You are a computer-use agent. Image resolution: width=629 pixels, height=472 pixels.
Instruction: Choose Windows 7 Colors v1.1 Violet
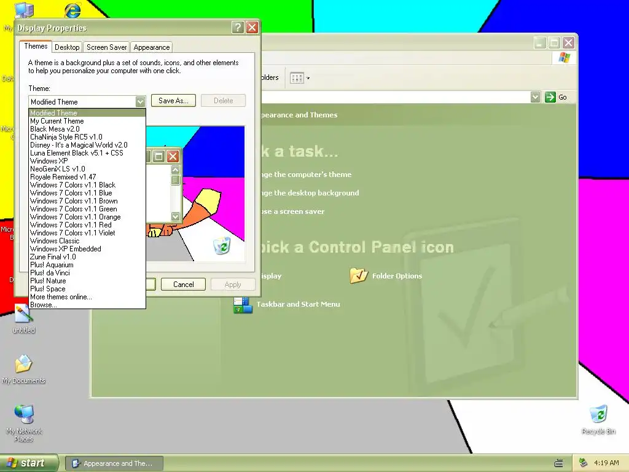coord(87,233)
